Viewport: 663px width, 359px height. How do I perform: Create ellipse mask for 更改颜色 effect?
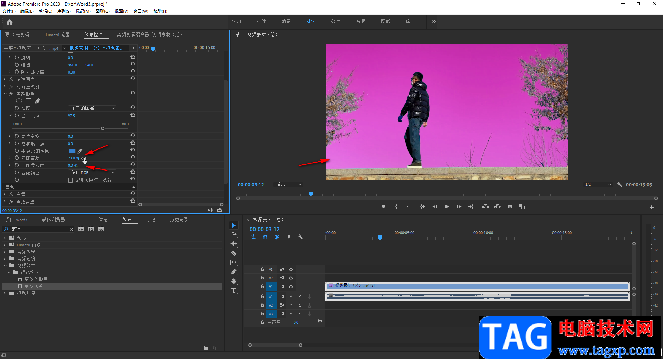click(x=19, y=101)
